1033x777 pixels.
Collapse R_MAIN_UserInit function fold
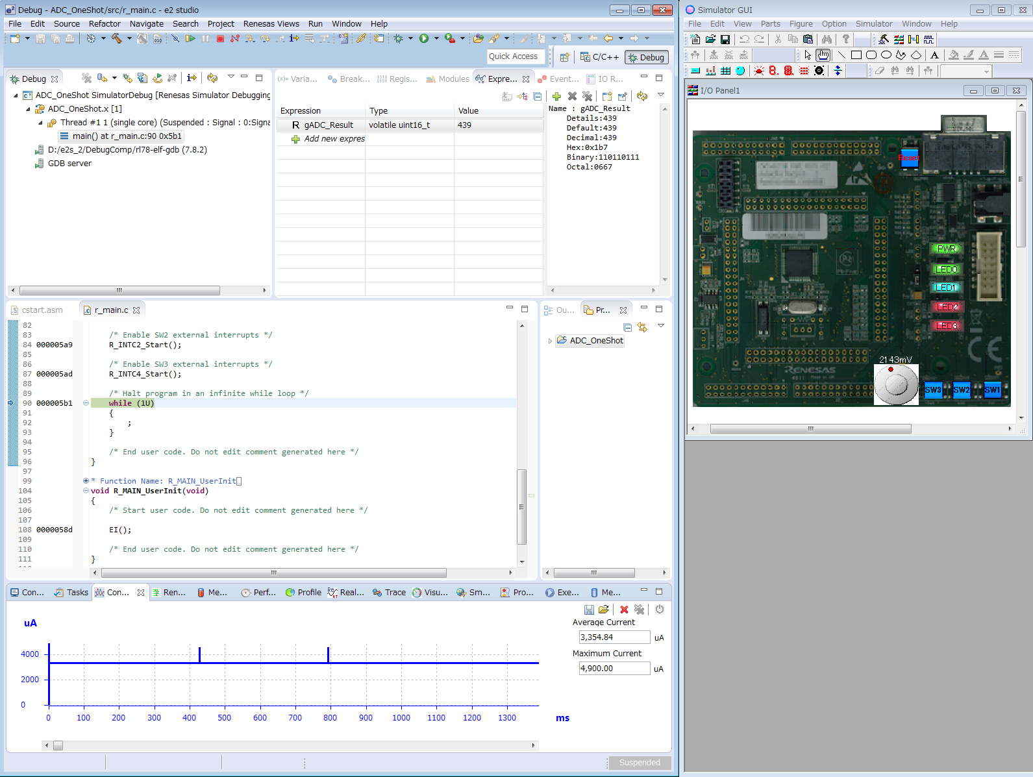pyautogui.click(x=86, y=491)
